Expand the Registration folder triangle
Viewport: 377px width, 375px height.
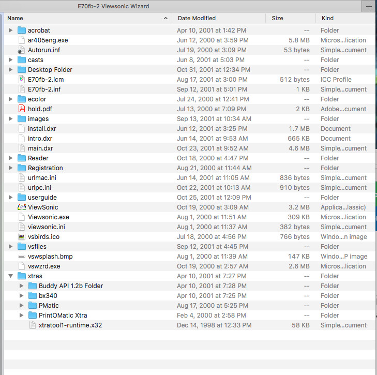point(10,168)
